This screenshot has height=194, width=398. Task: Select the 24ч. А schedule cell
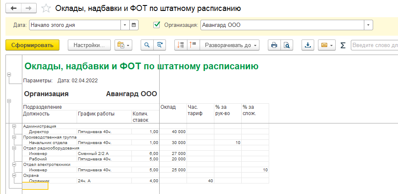click(x=104, y=181)
